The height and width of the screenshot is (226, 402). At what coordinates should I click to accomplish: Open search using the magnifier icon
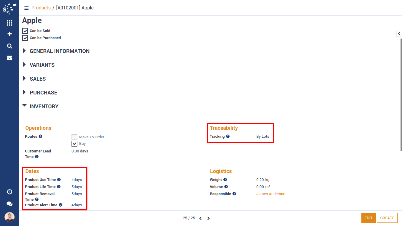click(x=9, y=46)
